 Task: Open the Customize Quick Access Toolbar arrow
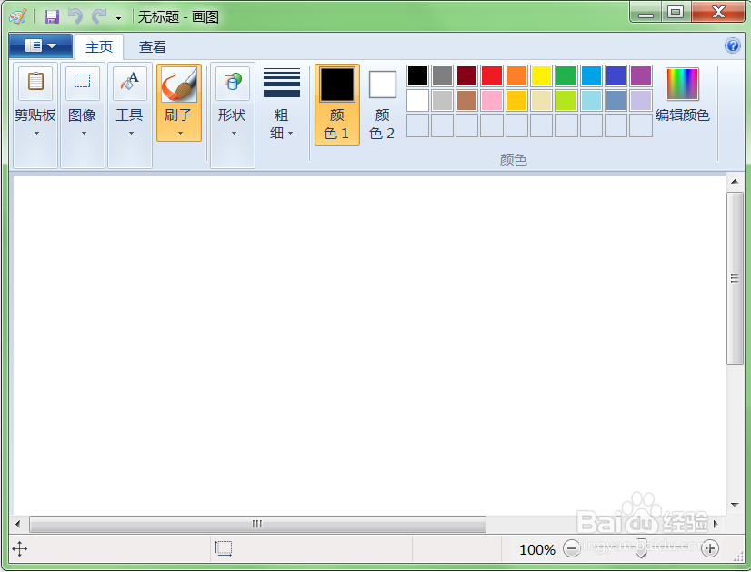118,17
